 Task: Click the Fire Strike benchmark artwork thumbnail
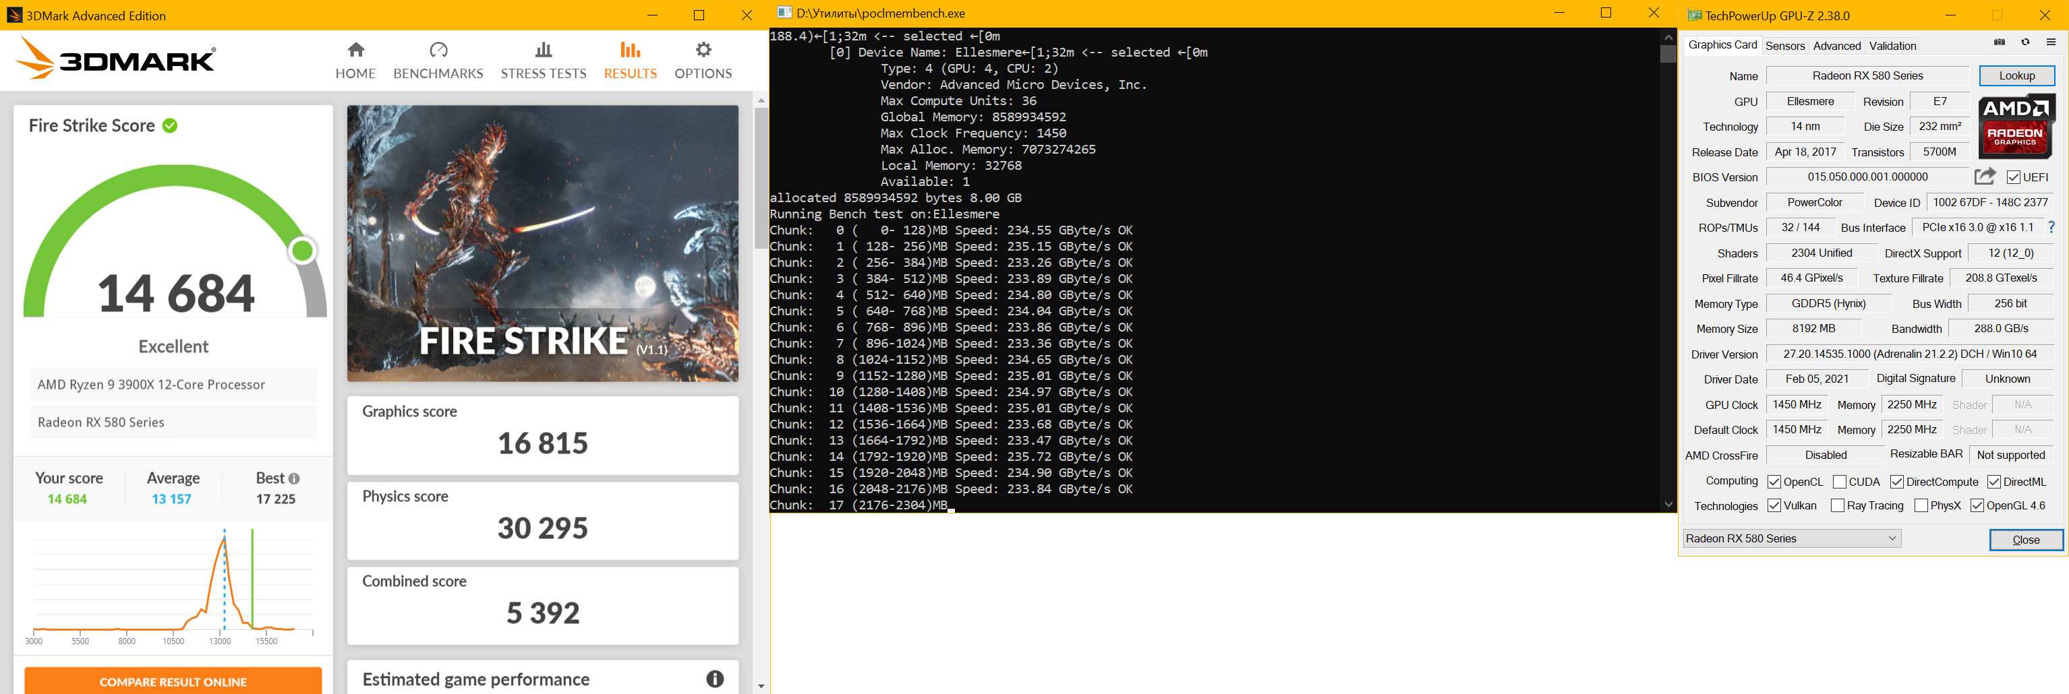(x=543, y=243)
